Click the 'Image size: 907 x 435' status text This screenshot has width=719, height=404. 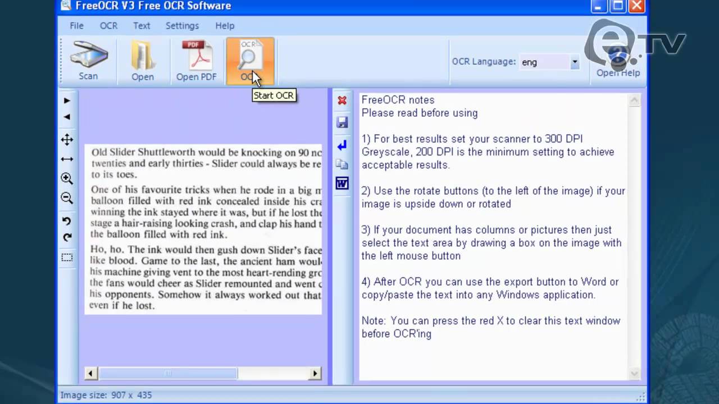[x=106, y=395]
